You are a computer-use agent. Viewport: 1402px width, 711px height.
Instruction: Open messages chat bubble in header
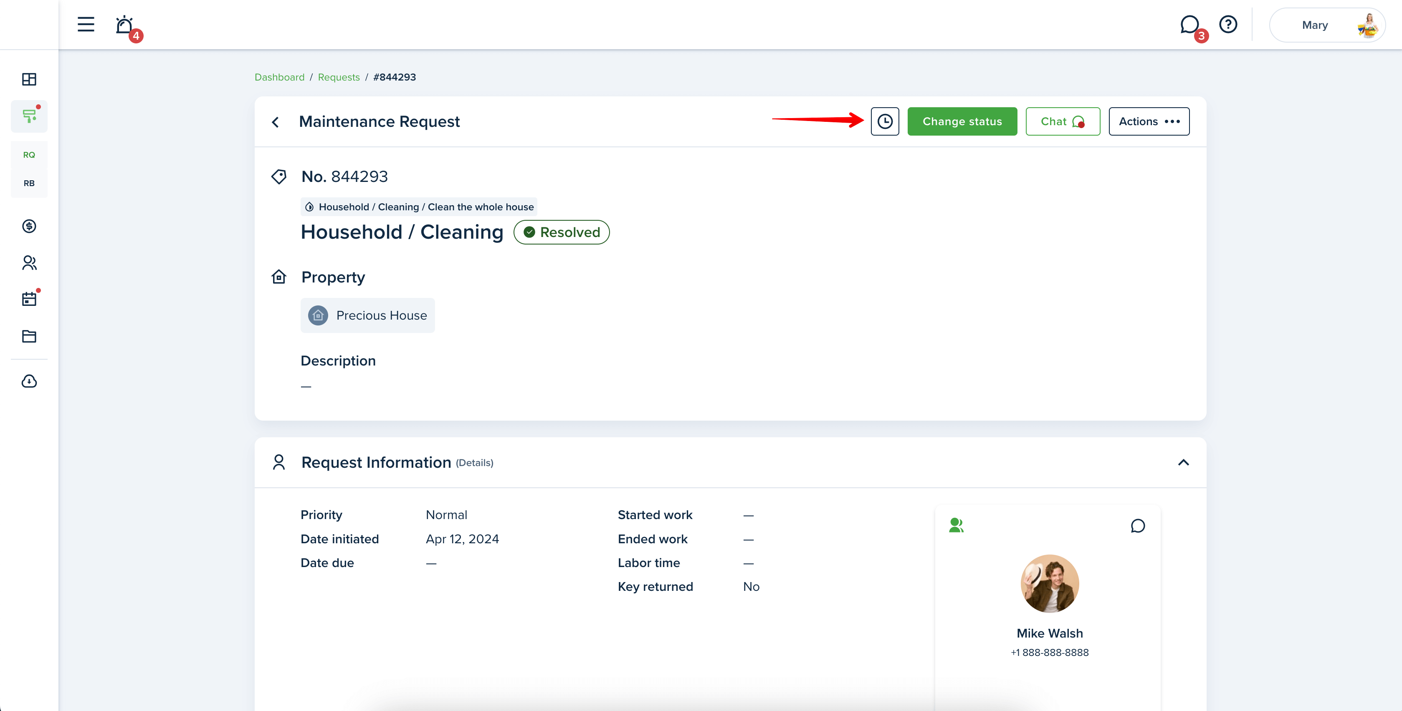tap(1190, 25)
